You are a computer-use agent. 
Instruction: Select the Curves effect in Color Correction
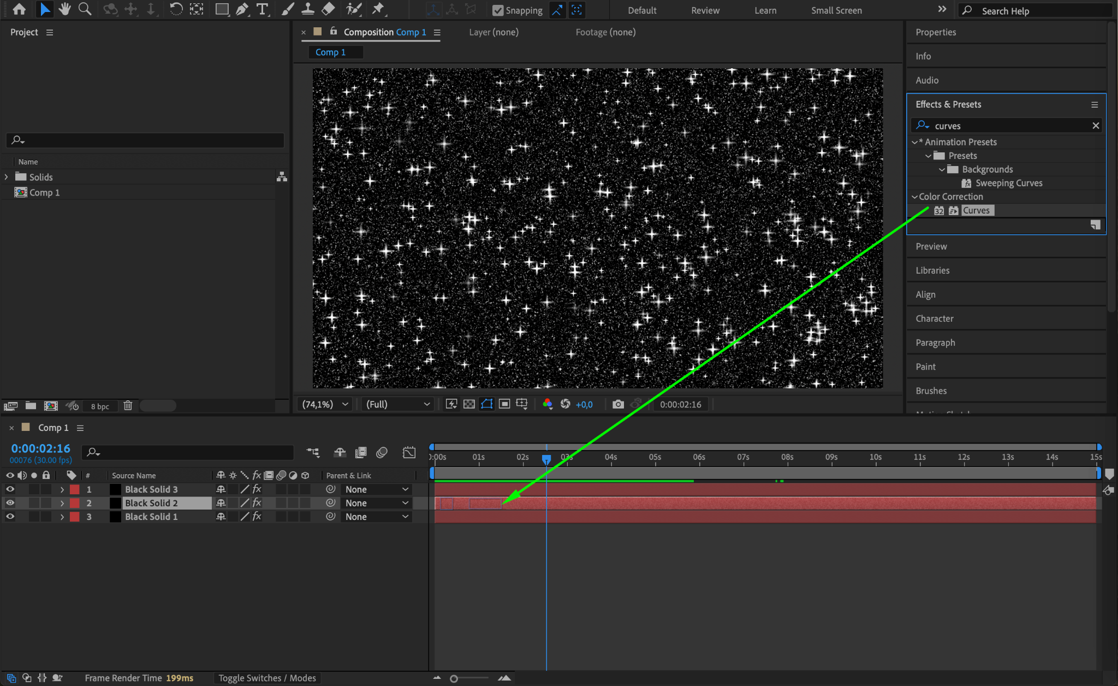click(976, 210)
